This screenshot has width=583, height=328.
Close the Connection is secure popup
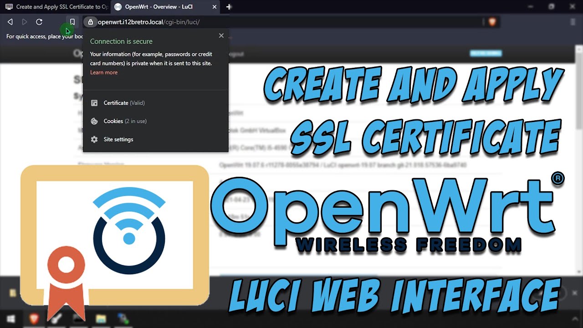pos(221,36)
